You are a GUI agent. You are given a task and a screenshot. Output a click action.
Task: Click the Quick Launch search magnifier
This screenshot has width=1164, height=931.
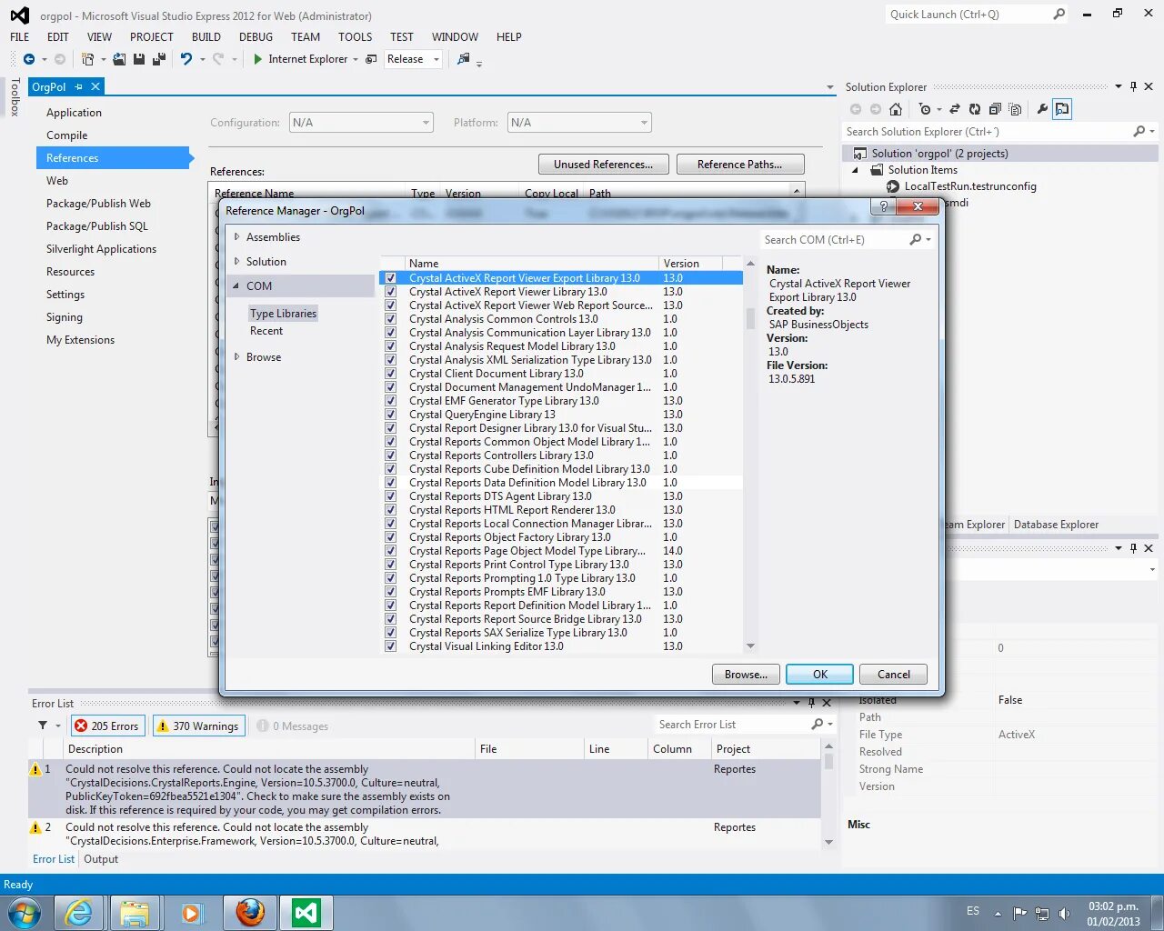pos(1059,15)
